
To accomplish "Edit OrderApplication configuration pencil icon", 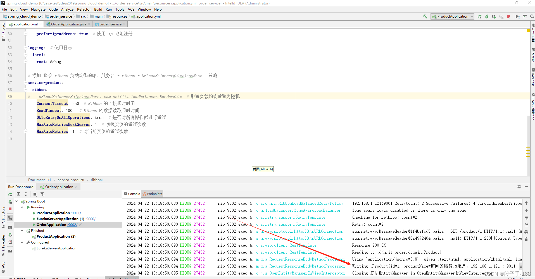I will [x=80, y=225].
